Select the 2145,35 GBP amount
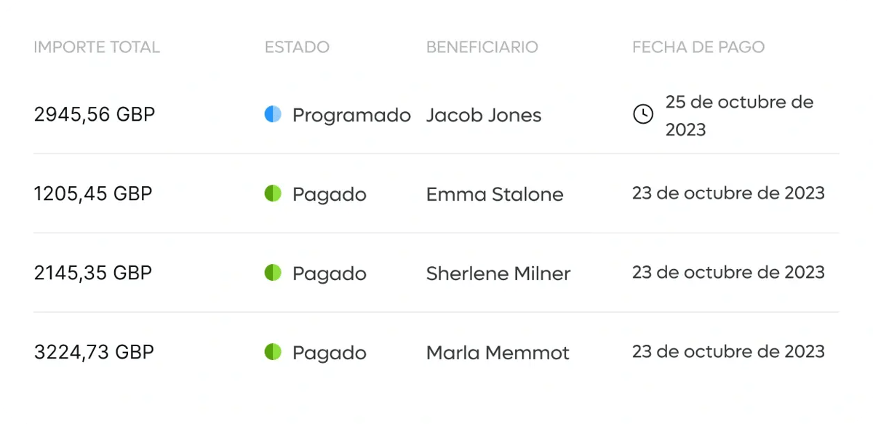873x424 pixels. (93, 273)
